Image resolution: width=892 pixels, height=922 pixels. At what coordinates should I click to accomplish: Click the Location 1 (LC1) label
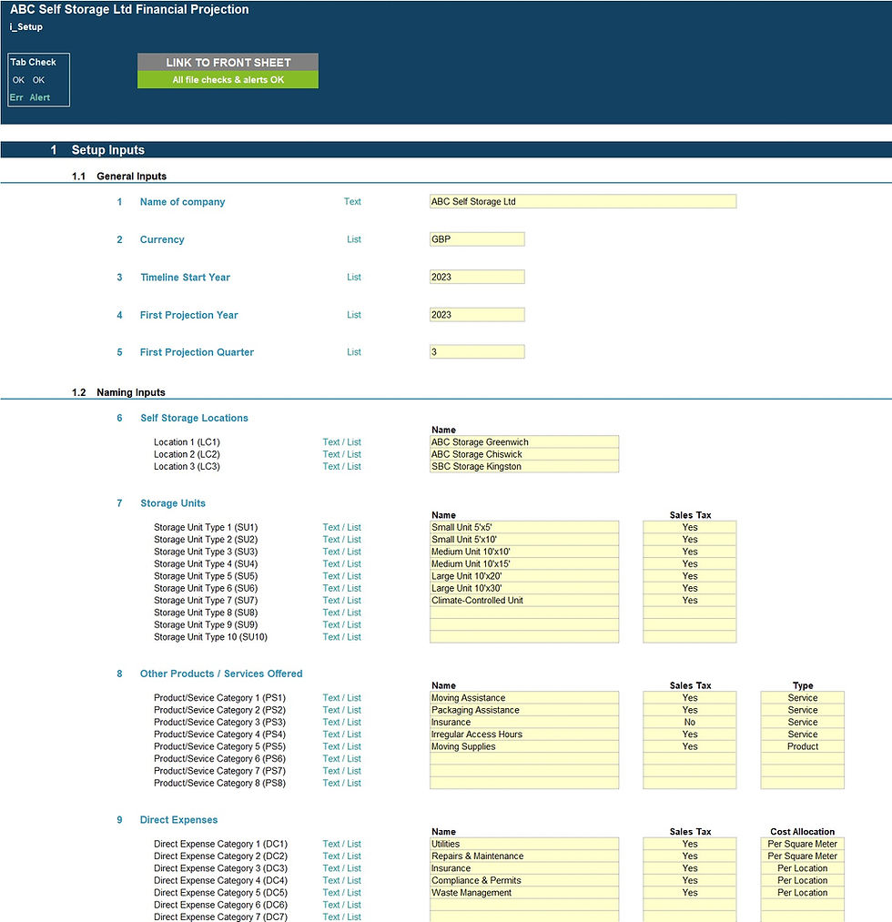pyautogui.click(x=187, y=442)
